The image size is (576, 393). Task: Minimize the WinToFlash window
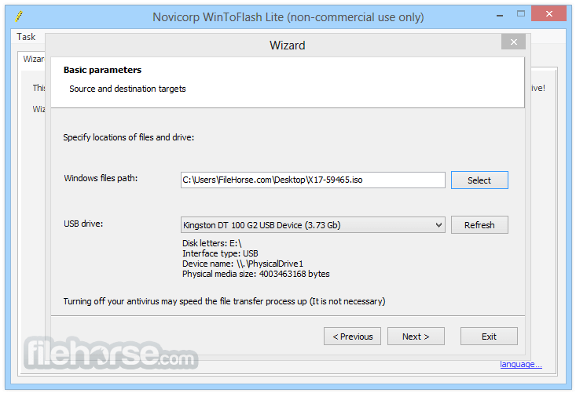point(500,15)
